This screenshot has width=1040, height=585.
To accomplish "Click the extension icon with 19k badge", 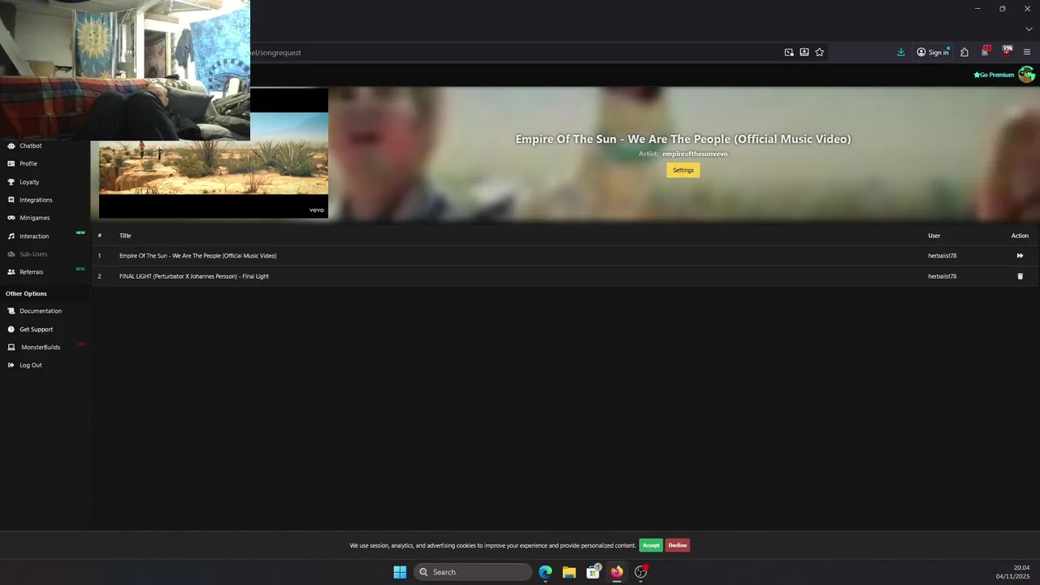I will [1007, 51].
